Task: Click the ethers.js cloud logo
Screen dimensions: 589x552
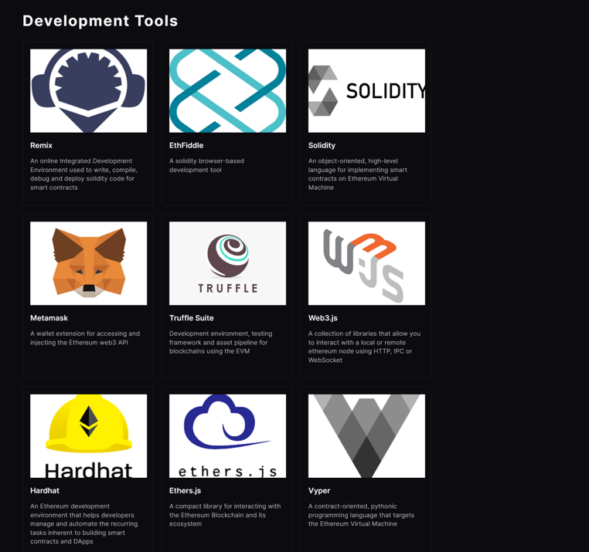Action: click(x=227, y=435)
